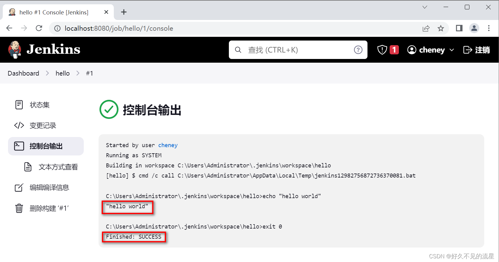Expand the chevron after Dashboard breadcrumb

tap(47, 73)
